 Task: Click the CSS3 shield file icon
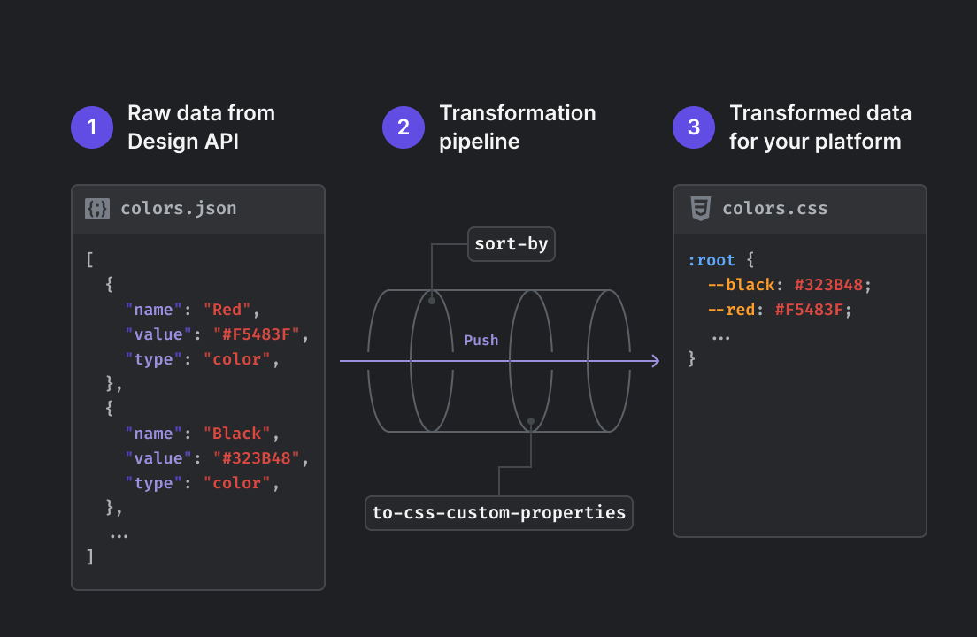coord(700,209)
